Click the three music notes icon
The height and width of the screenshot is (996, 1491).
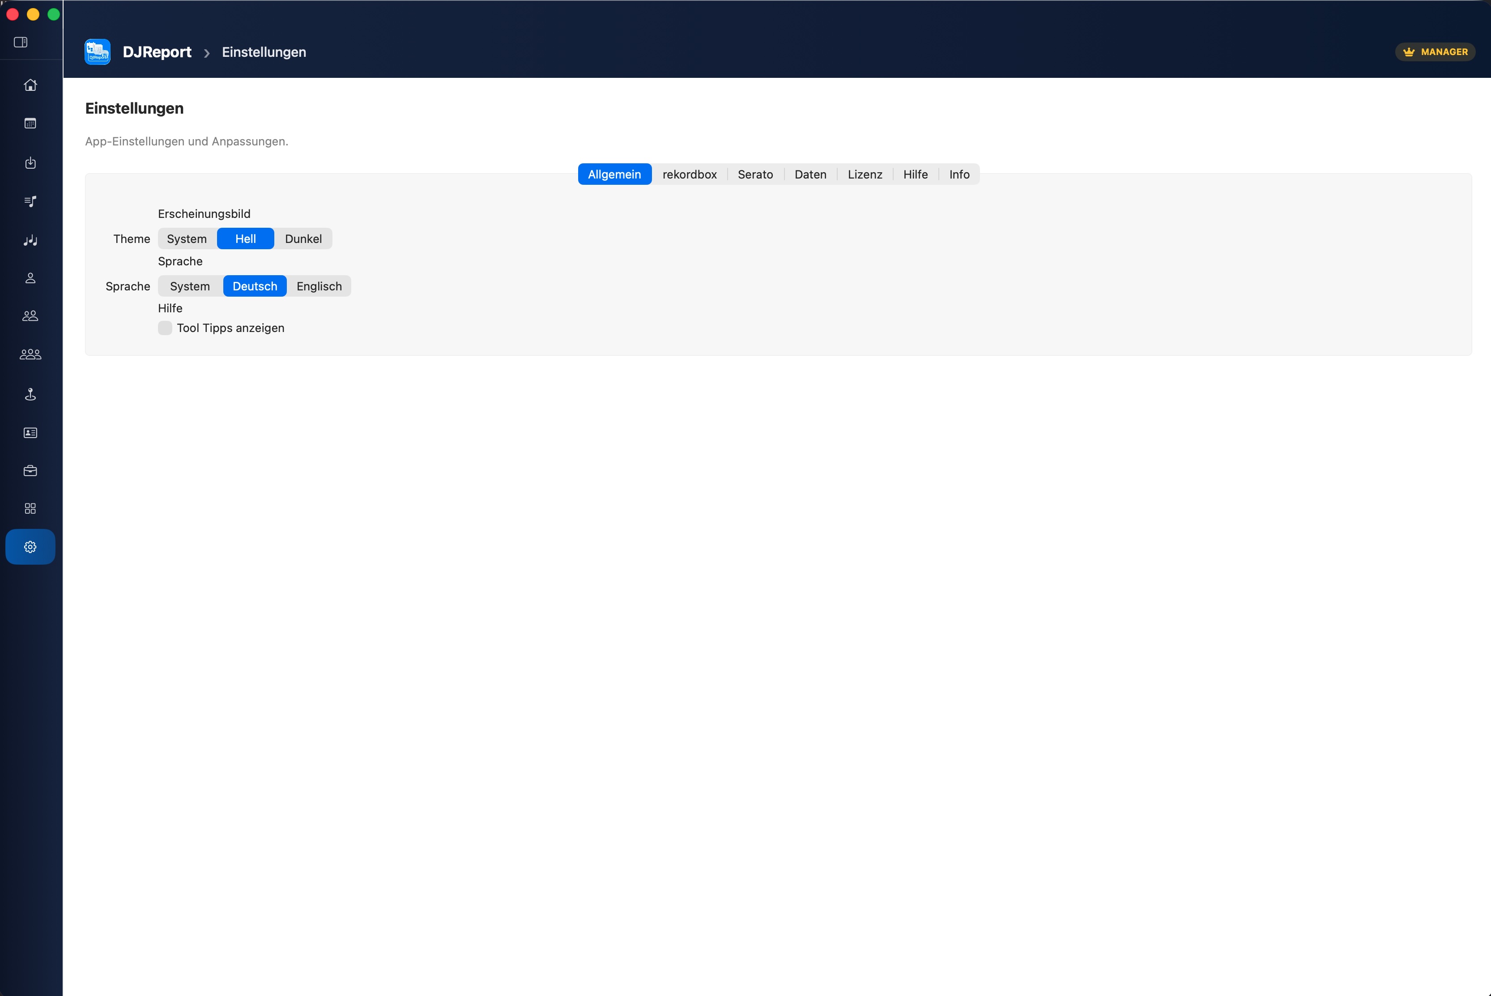[x=30, y=240]
